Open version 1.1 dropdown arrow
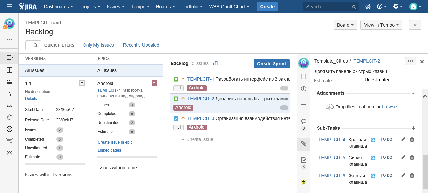This screenshot has height=193, width=428. [82, 83]
